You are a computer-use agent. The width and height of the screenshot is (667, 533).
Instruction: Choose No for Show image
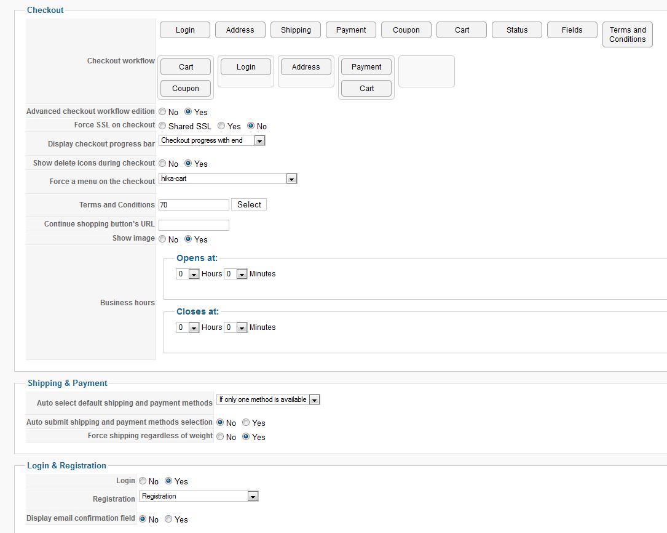(163, 239)
